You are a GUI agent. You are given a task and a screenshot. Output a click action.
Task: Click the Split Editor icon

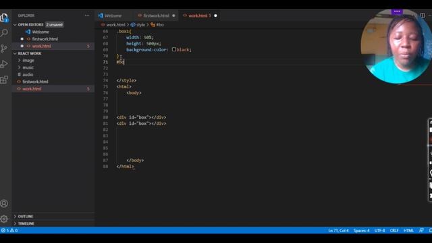pyautogui.click(x=423, y=16)
